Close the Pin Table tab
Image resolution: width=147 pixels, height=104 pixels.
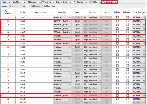click(100, 2)
